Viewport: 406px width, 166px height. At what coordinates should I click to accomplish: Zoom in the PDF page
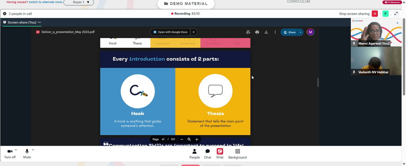(x=197, y=139)
